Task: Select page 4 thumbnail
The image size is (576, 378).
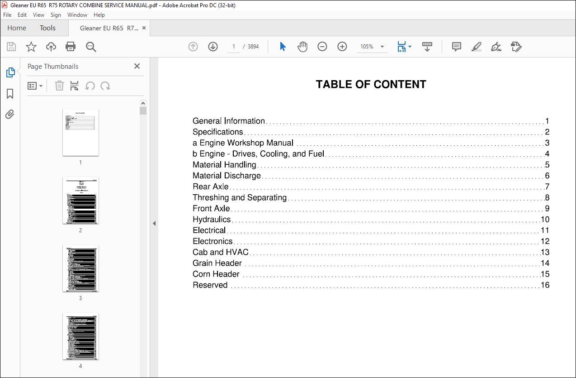Action: 80,336
